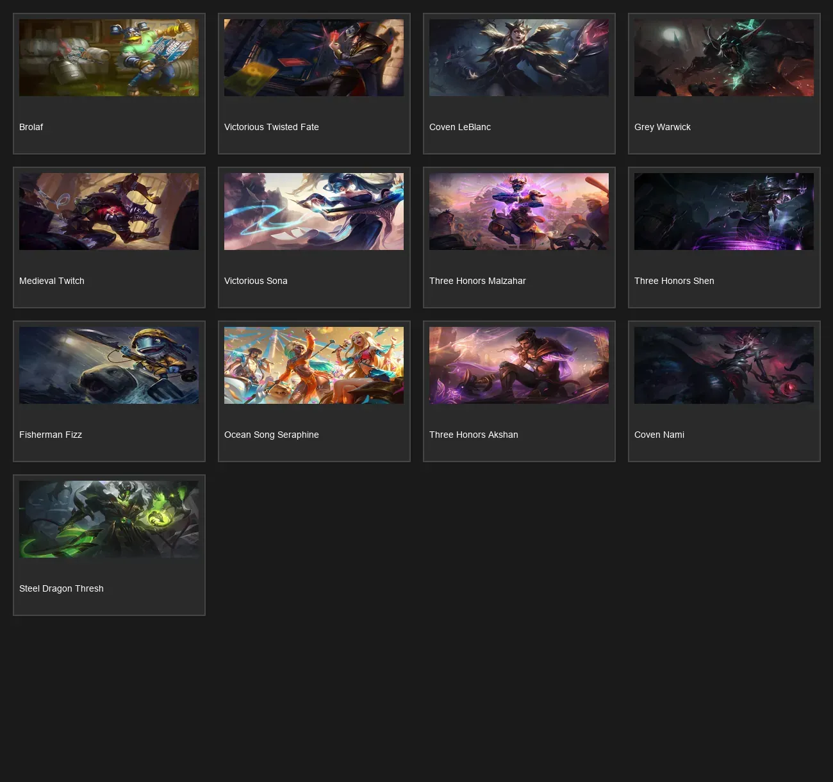Open the Brolaf skin splash image
The image size is (833, 782).
coord(109,58)
